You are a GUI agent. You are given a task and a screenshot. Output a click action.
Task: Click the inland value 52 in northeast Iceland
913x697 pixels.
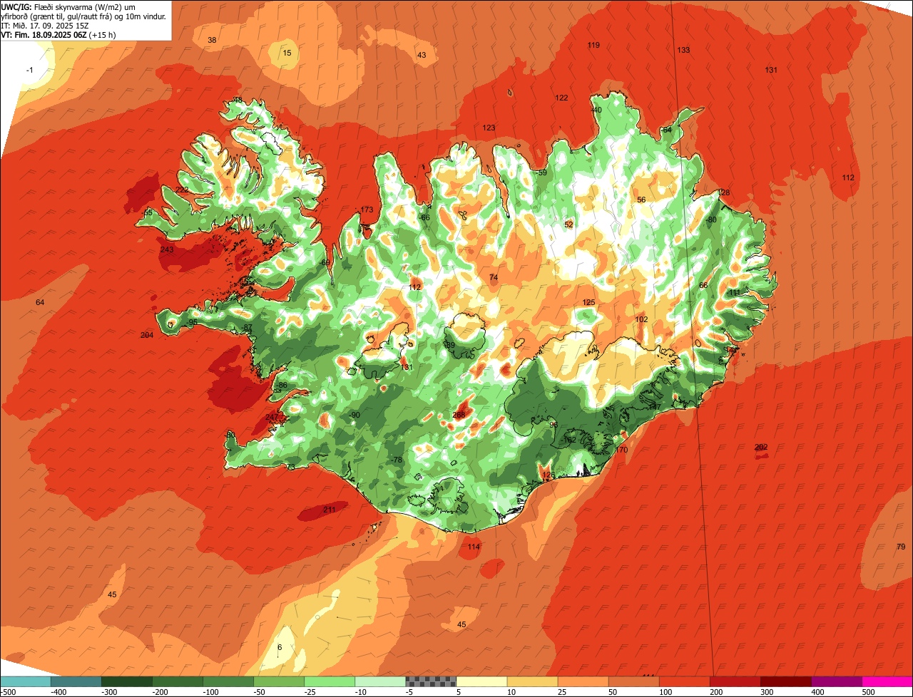pyautogui.click(x=568, y=224)
